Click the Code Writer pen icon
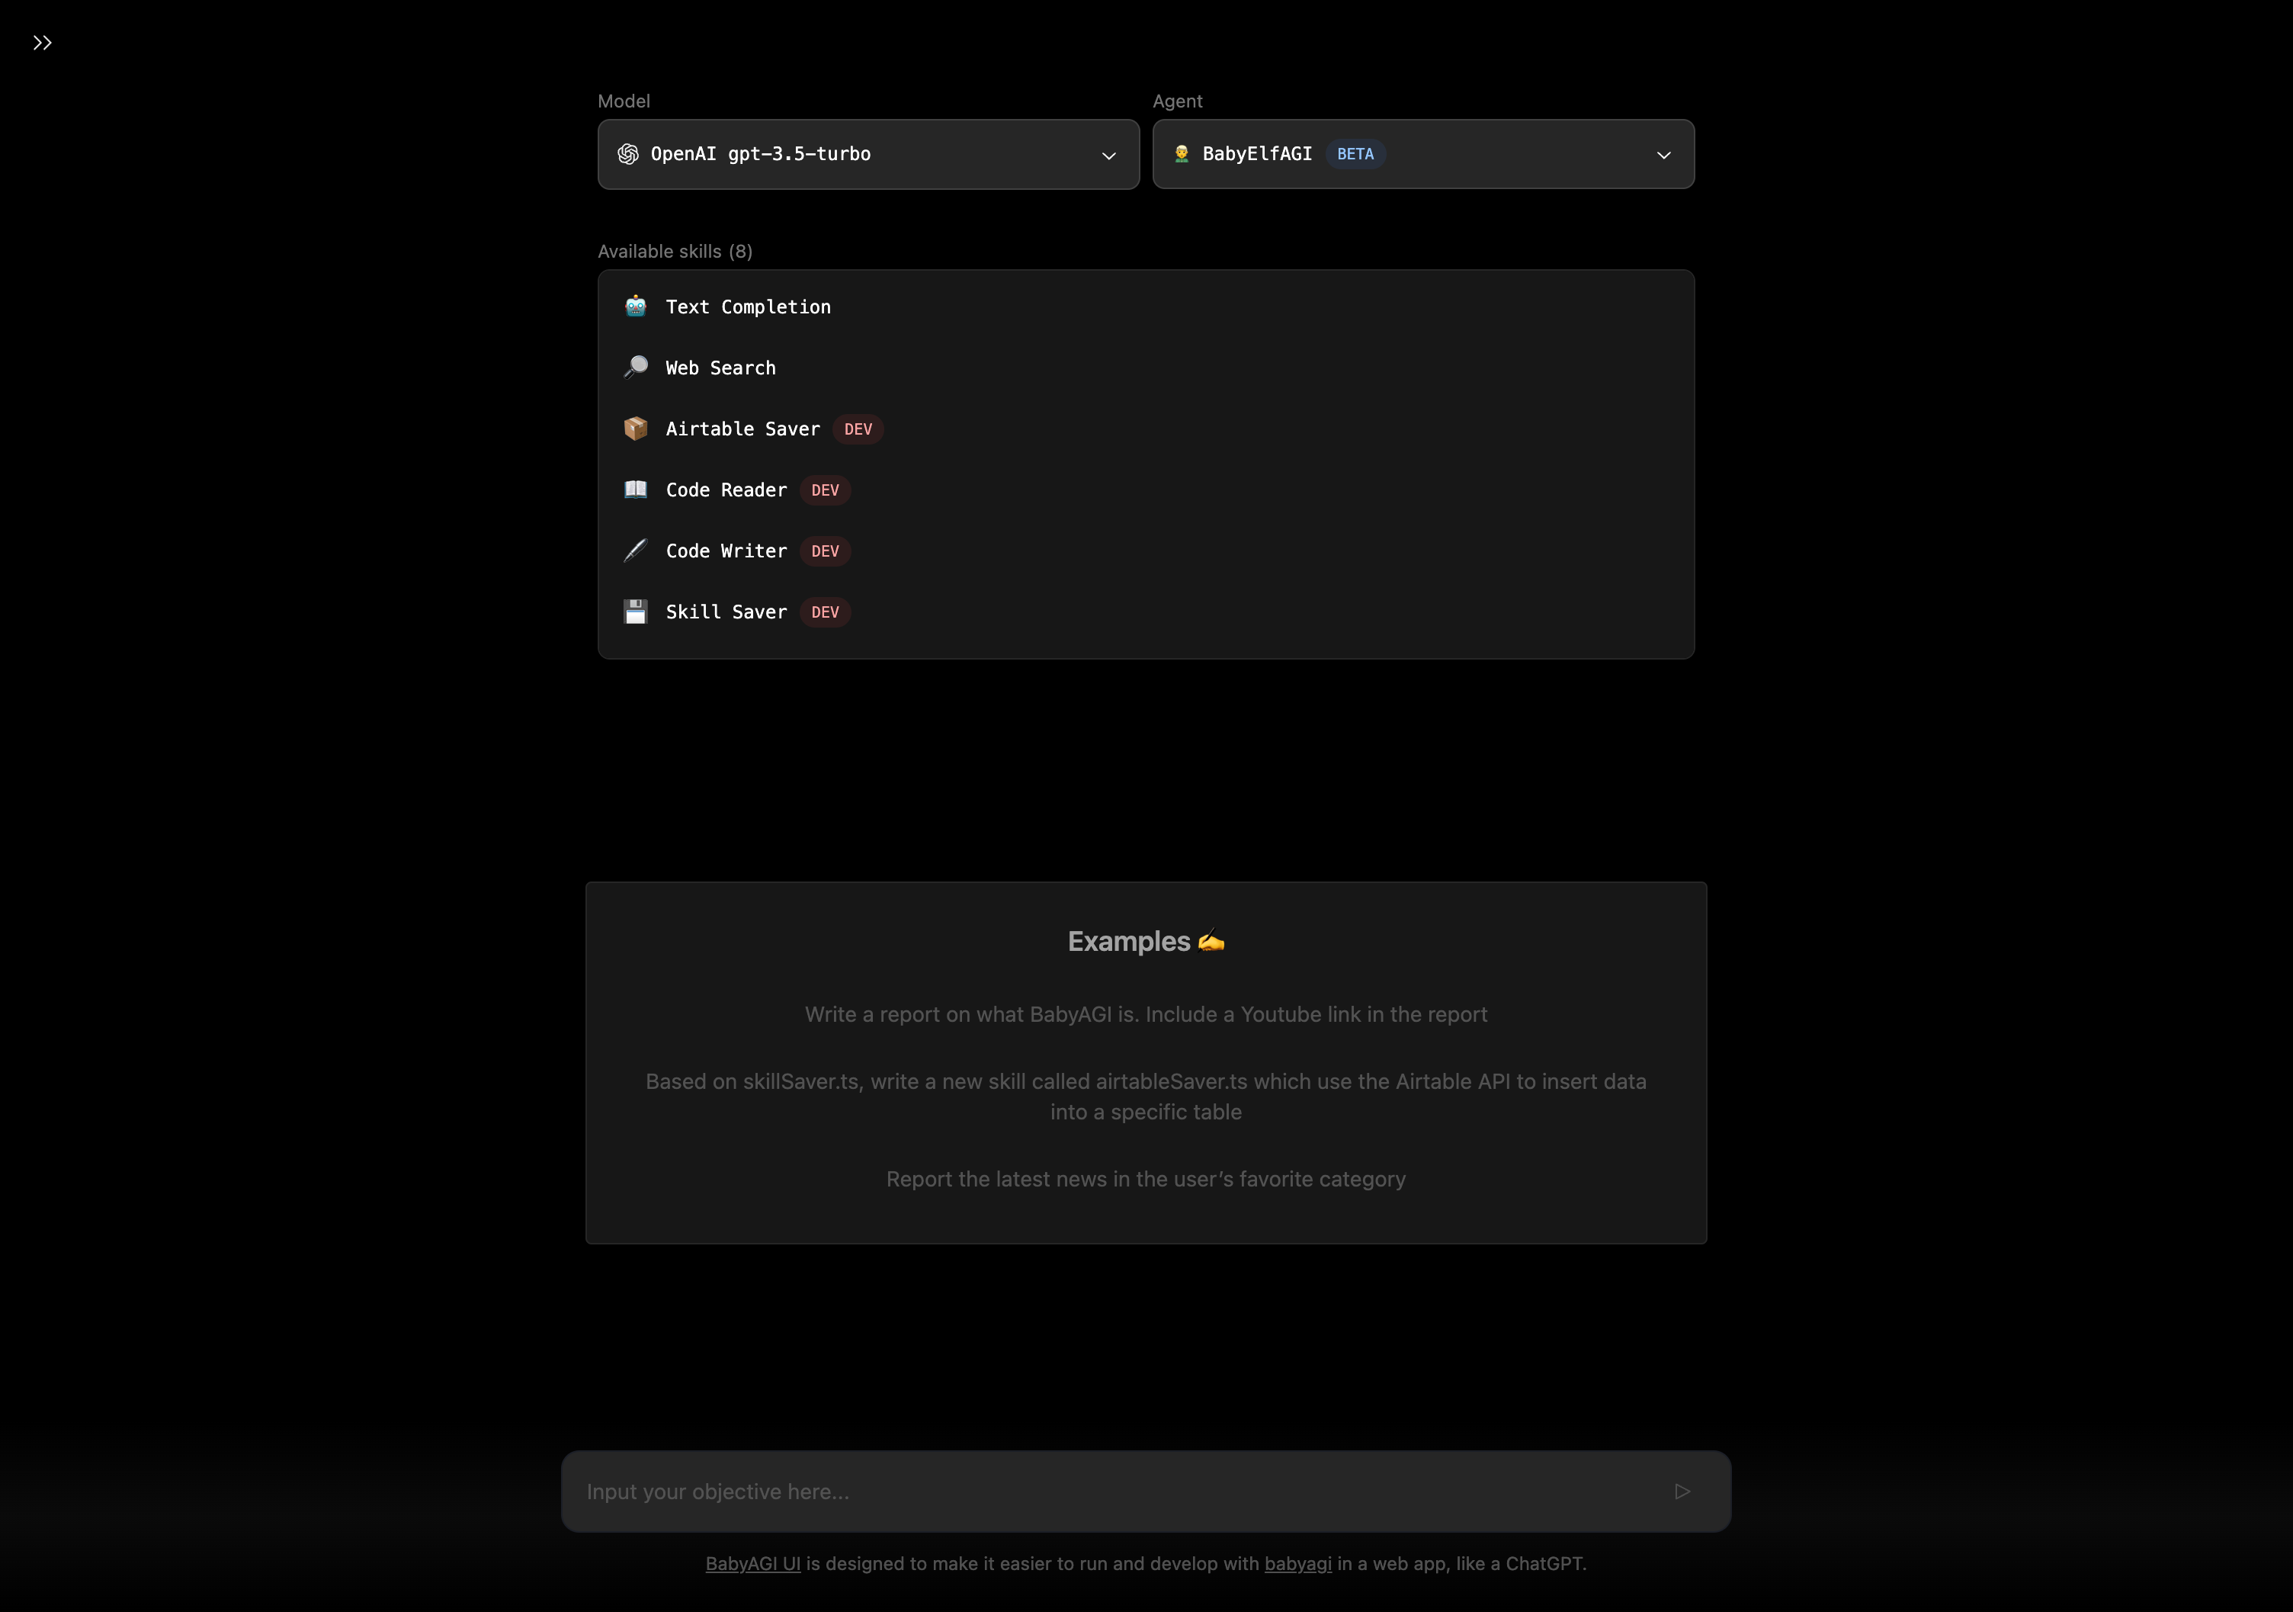This screenshot has width=2293, height=1612. pyautogui.click(x=635, y=551)
